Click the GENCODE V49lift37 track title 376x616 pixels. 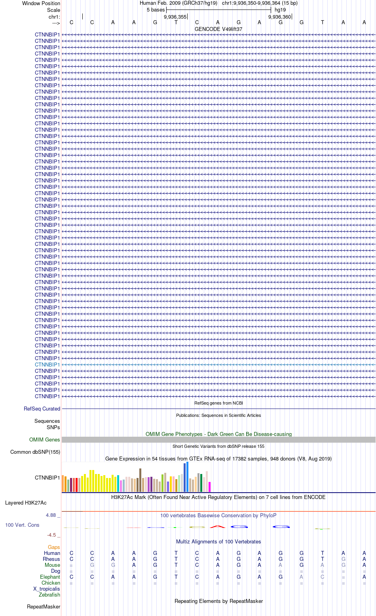pos(218,29)
